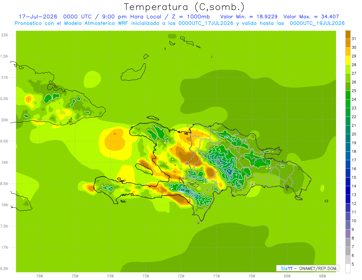This screenshot has width=362, height=280.
Task: Click longitude axis label "69W"
Action: click(287, 276)
